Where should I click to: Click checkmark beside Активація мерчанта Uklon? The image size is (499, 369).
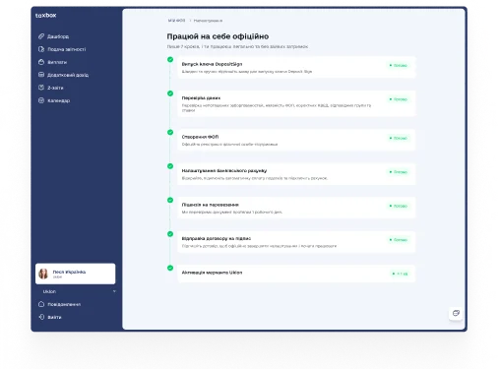pos(170,268)
